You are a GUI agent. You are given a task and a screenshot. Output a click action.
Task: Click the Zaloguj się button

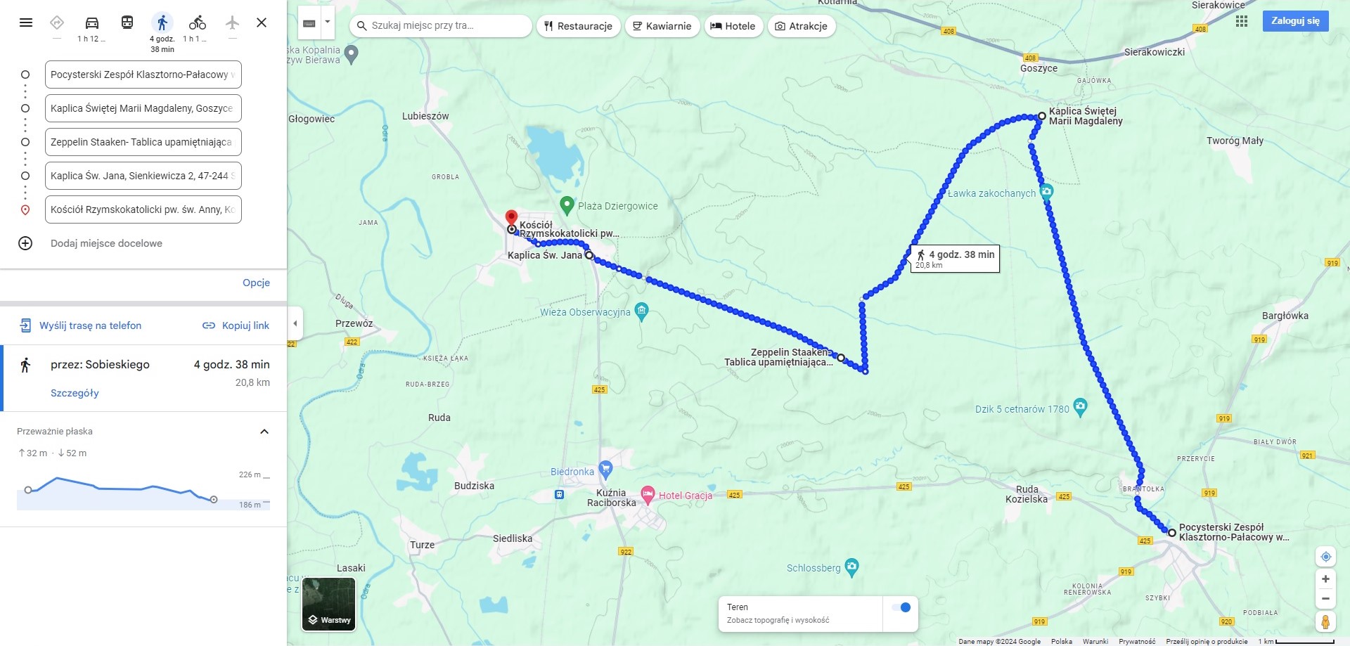1295,21
